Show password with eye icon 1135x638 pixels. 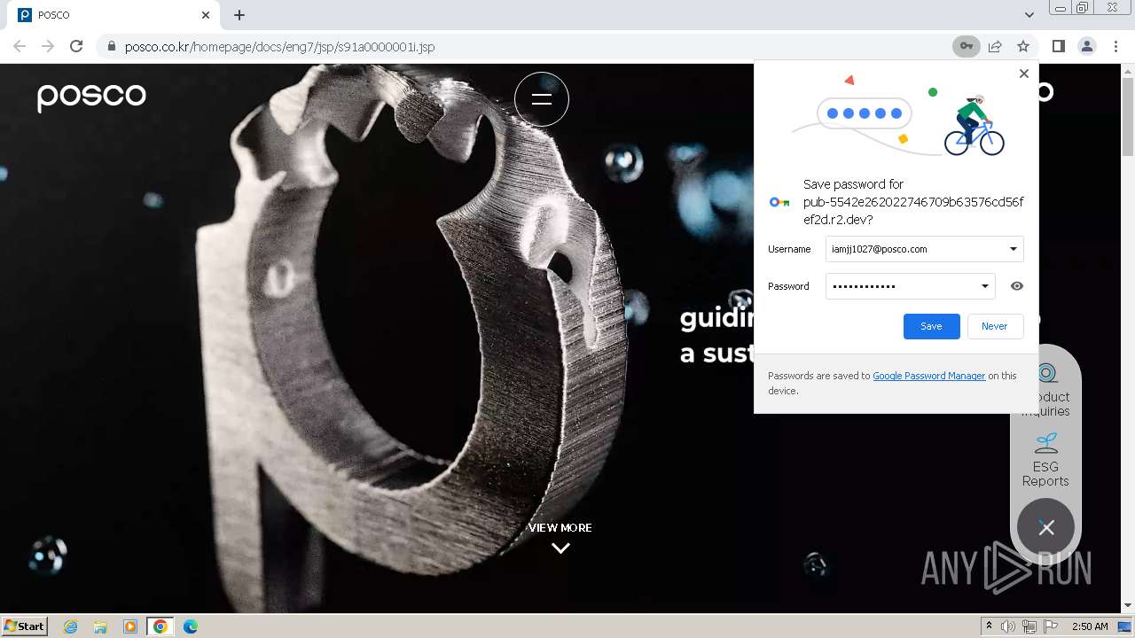pyautogui.click(x=1017, y=286)
